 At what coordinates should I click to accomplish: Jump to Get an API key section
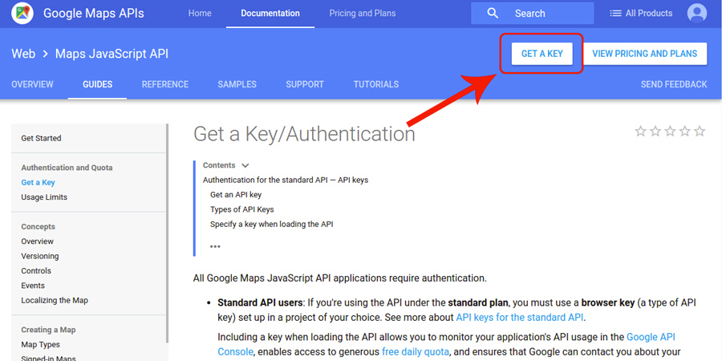click(x=236, y=195)
